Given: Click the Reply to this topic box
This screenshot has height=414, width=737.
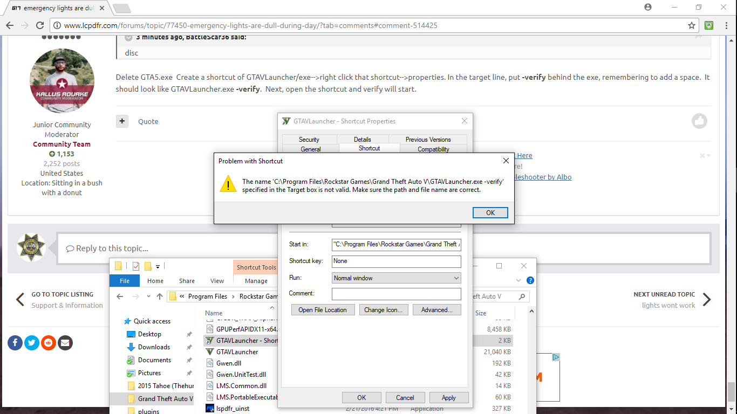Looking at the screenshot, I should tap(384, 248).
